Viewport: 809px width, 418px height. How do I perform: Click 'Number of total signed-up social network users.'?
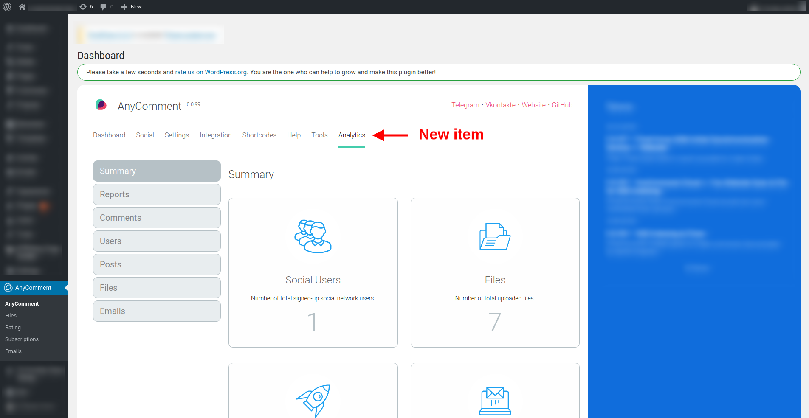click(x=313, y=298)
